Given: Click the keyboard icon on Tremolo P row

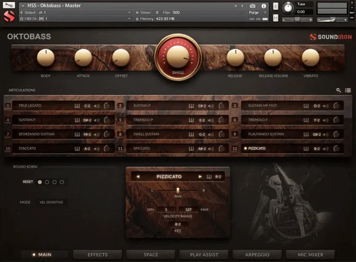Looking at the screenshot, I should click(191, 120).
